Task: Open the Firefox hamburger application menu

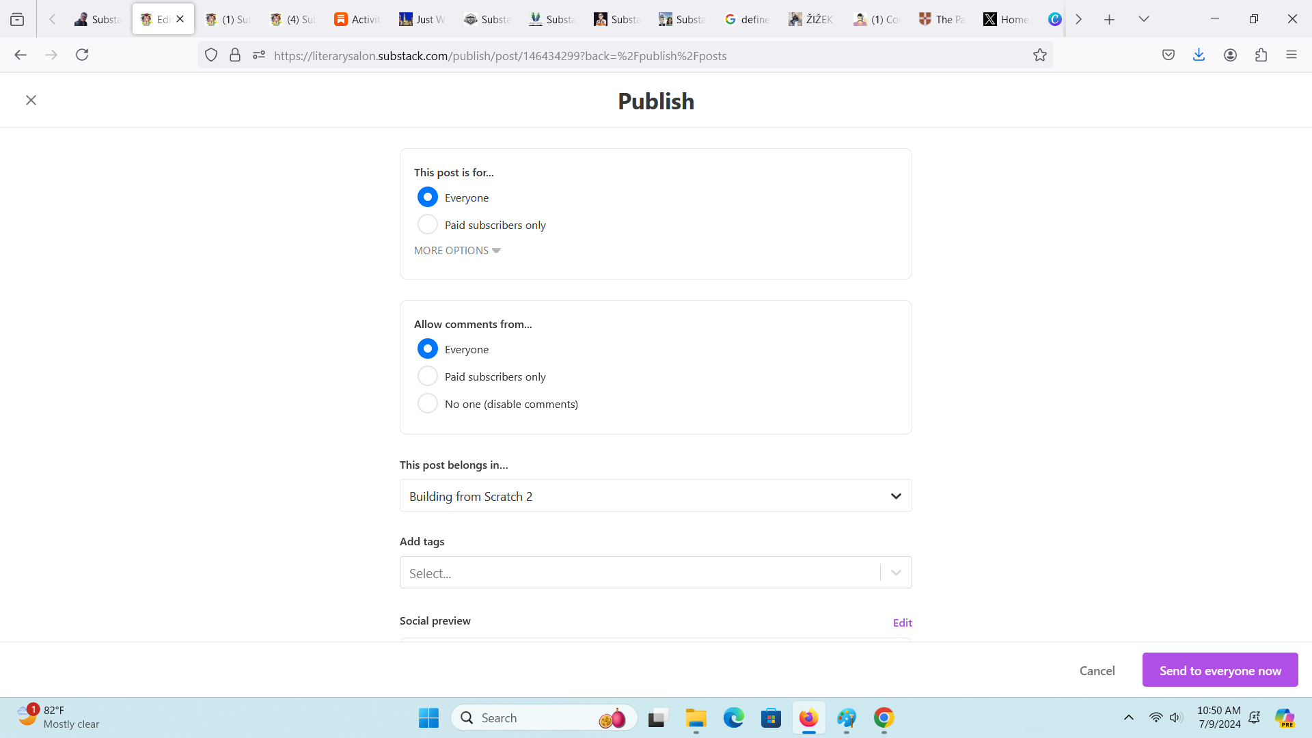Action: point(1291,55)
